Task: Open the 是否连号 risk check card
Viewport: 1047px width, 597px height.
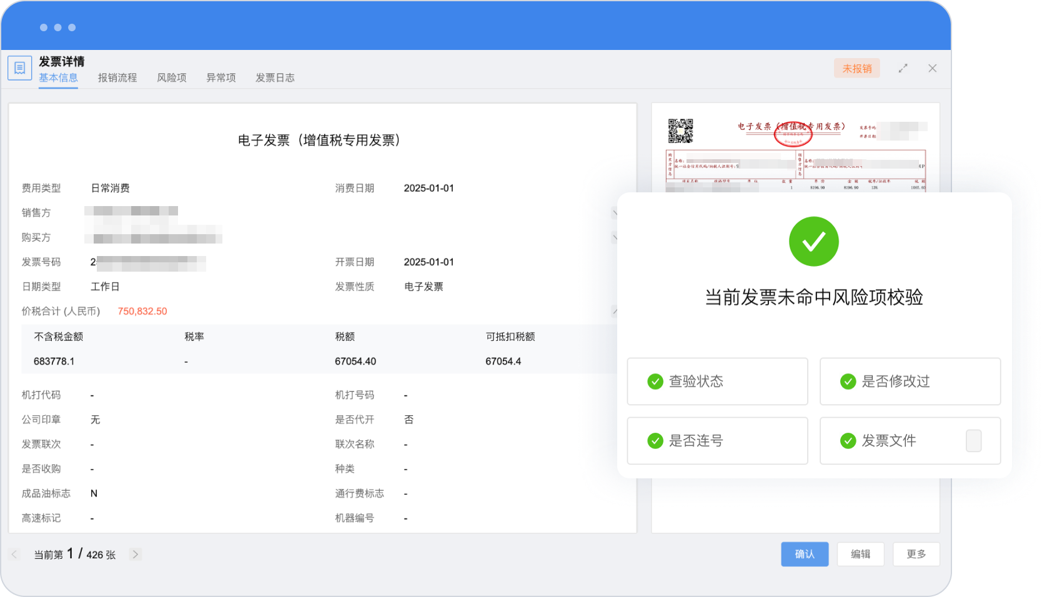Action: point(717,441)
